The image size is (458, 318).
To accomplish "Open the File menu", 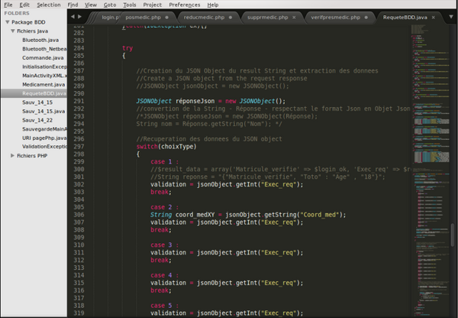I will click(x=8, y=5).
